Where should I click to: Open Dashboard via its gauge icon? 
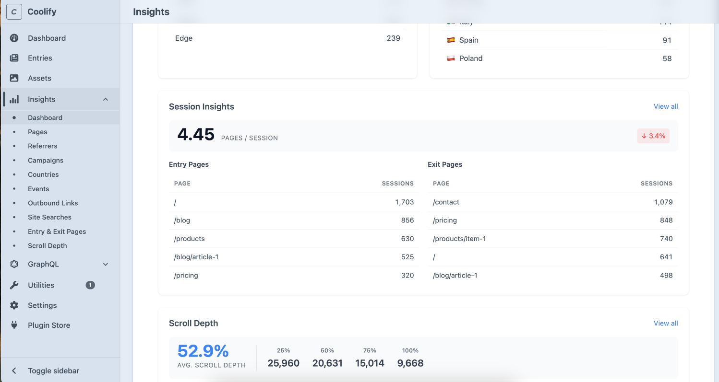pyautogui.click(x=14, y=38)
